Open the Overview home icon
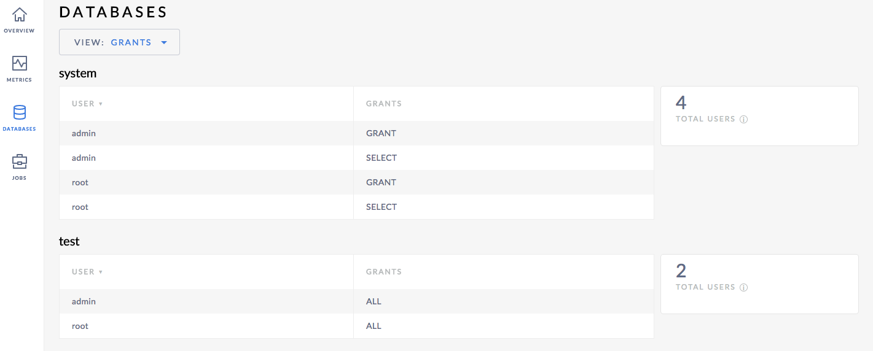 coord(20,15)
